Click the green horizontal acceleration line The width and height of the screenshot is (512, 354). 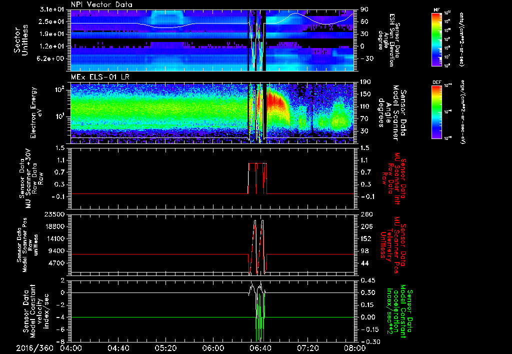pyautogui.click(x=150, y=317)
